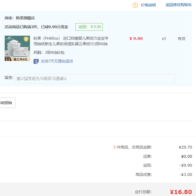This screenshot has height=196, width=196.
Task: Click the x3 quantity text
Action: [164, 39]
